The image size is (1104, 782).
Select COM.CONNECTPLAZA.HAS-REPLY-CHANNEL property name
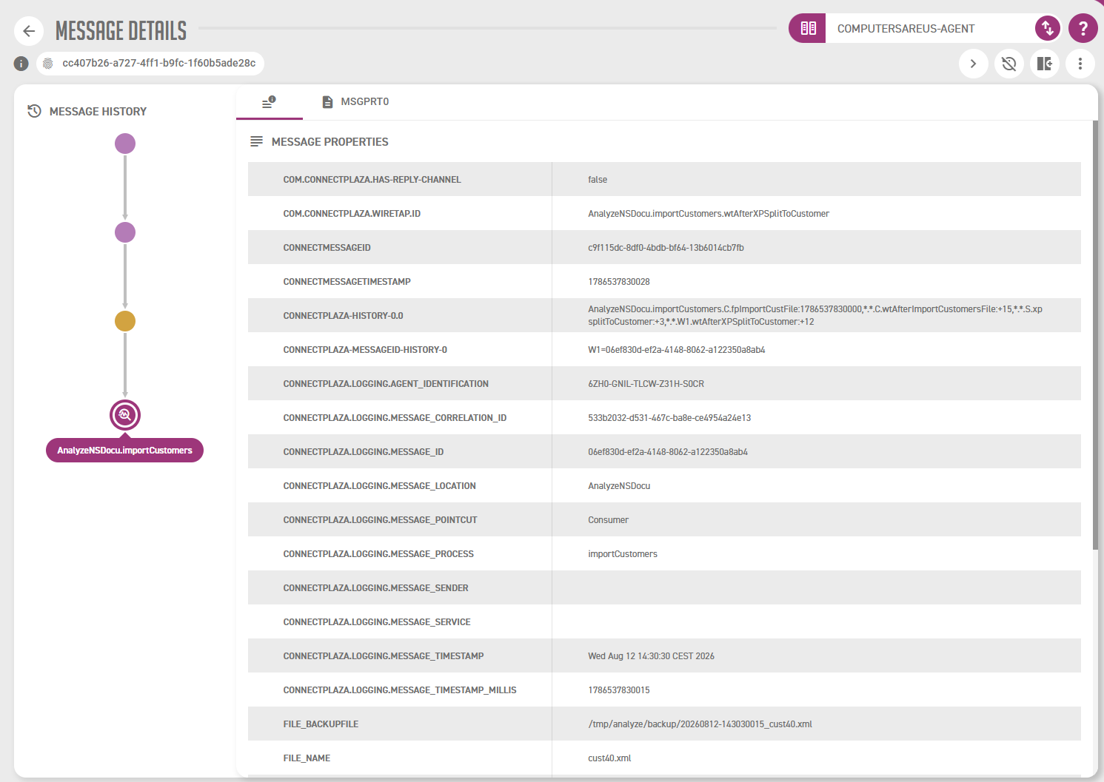372,180
